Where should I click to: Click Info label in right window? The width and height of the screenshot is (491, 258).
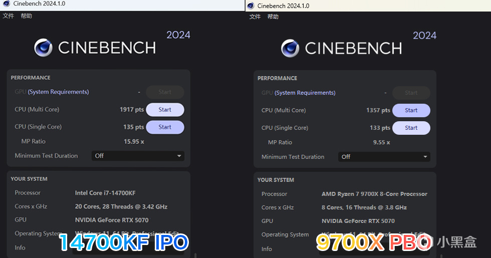(267, 249)
